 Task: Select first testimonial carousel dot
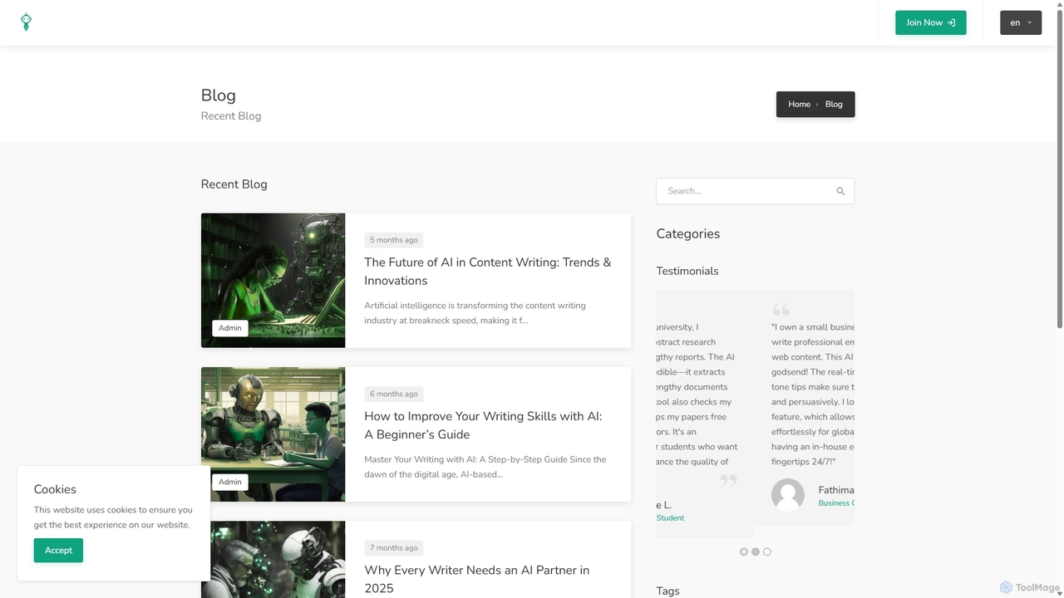[744, 551]
